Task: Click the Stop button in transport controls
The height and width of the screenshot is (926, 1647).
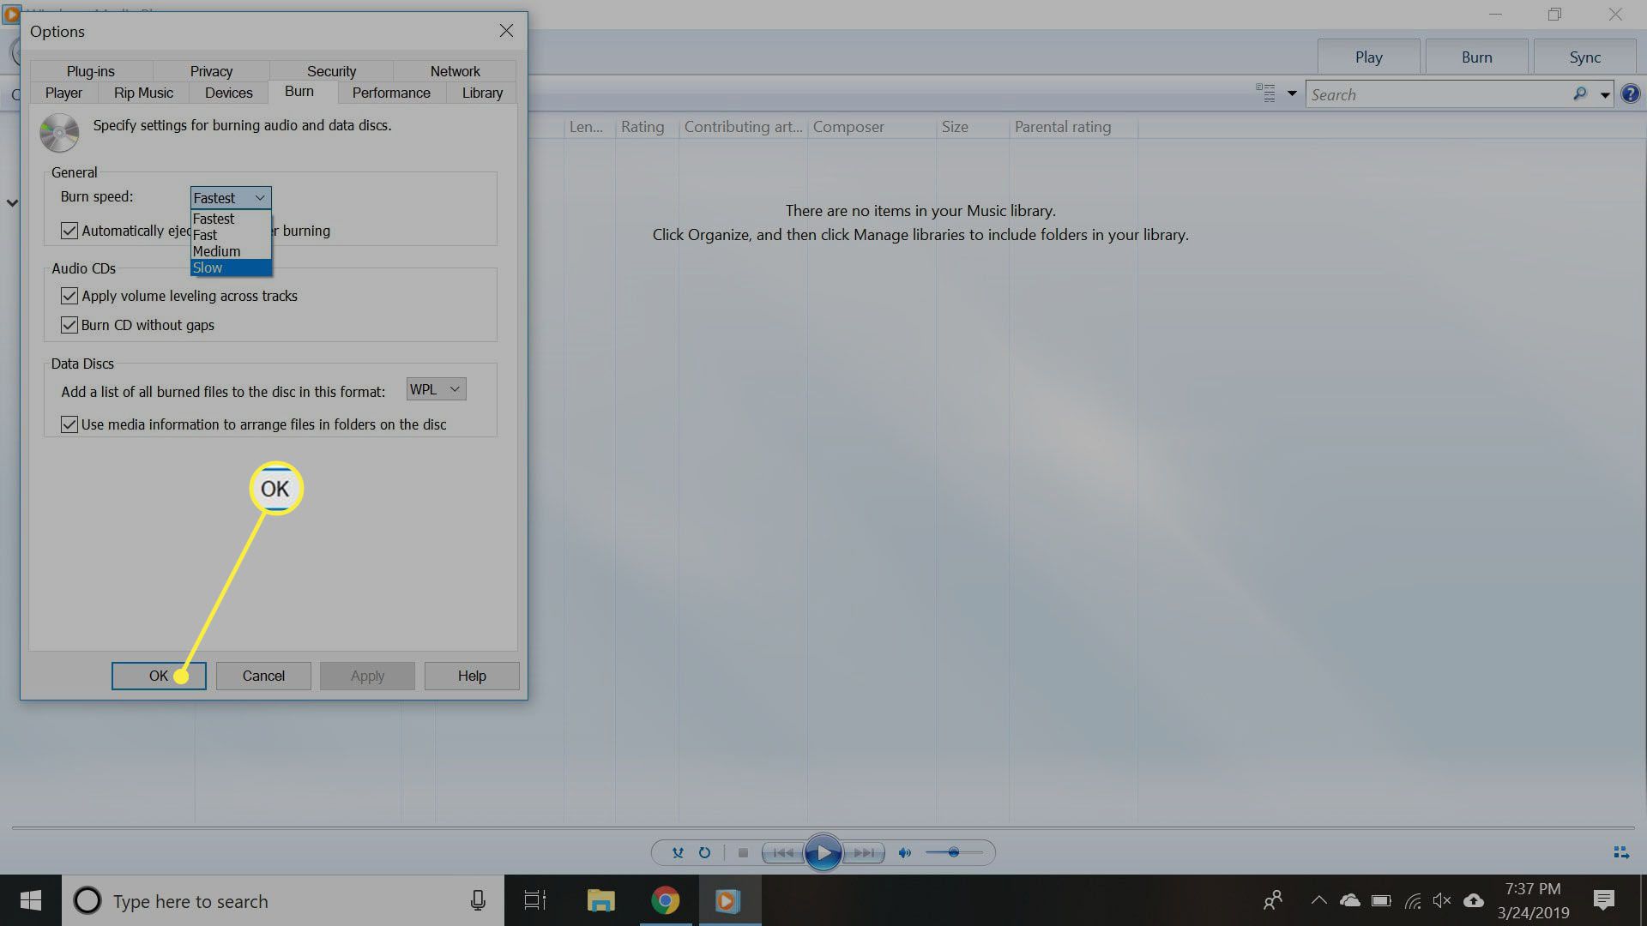Action: (743, 852)
